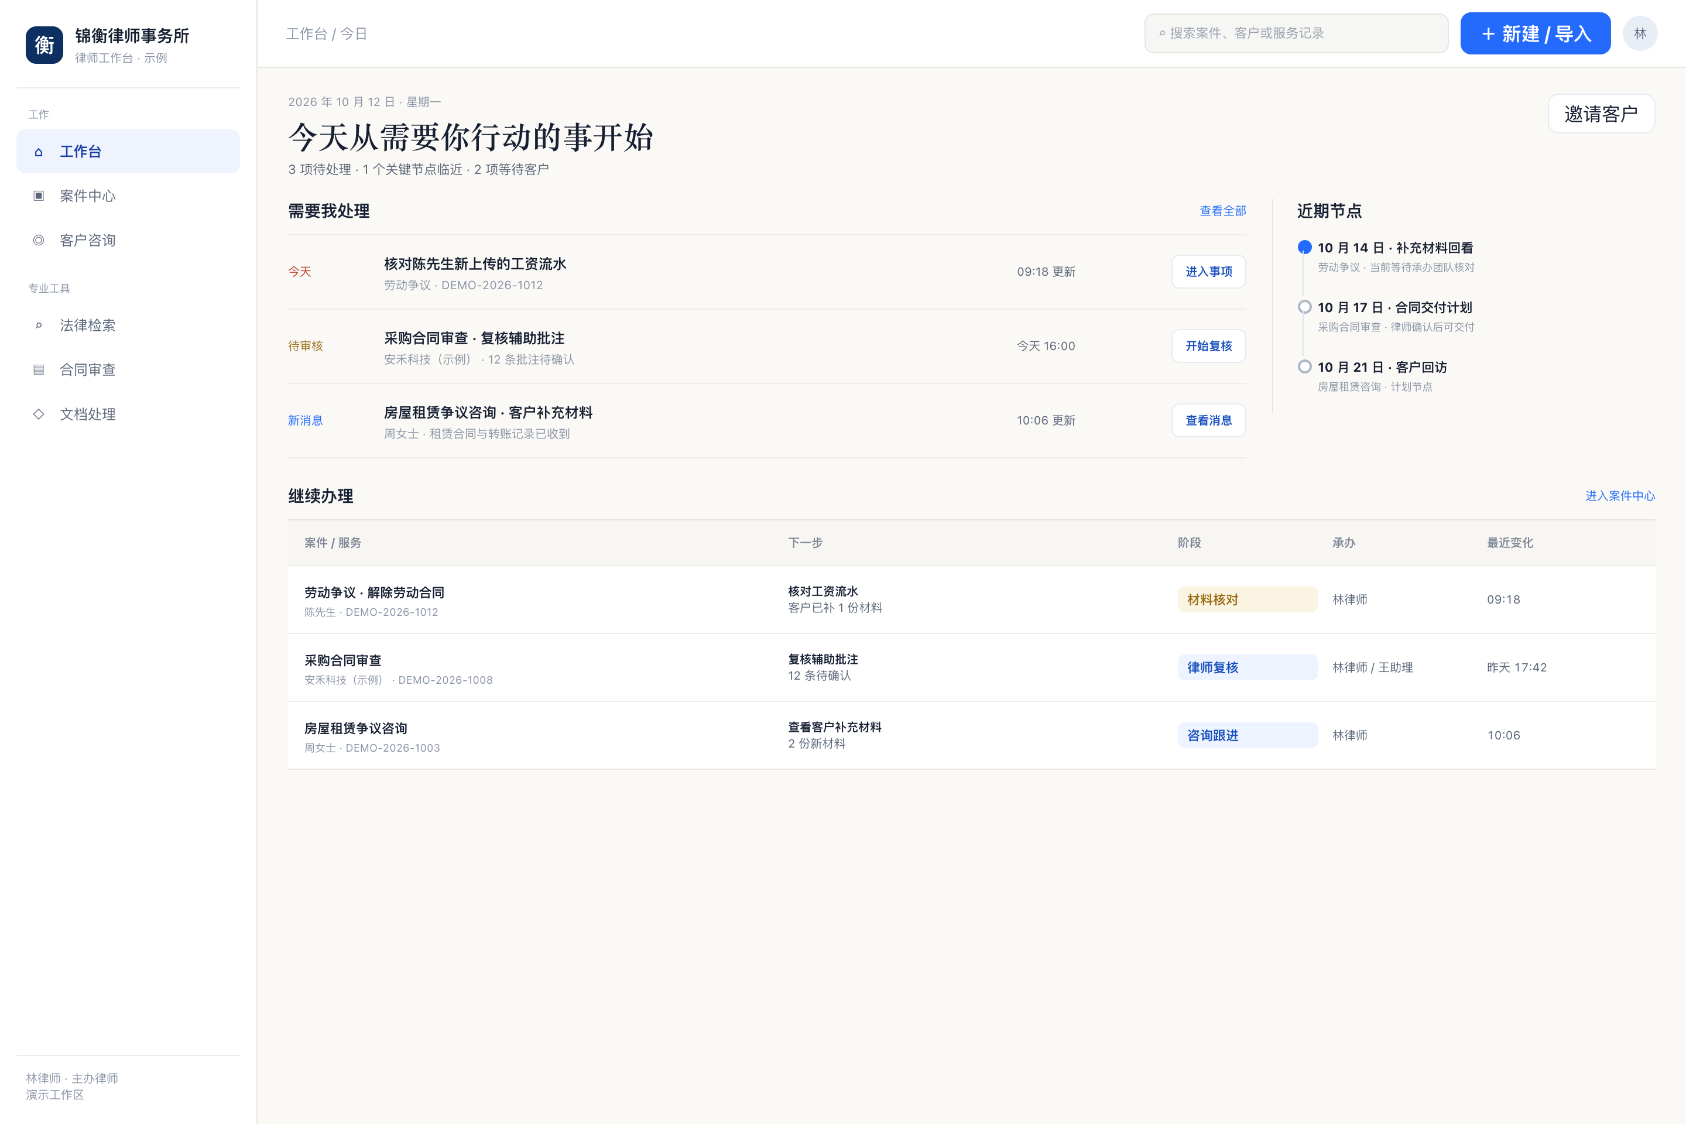Focus the 搜索案件、客户或服务记录 search field
Viewport: 1686px width, 1124px height.
point(1296,34)
